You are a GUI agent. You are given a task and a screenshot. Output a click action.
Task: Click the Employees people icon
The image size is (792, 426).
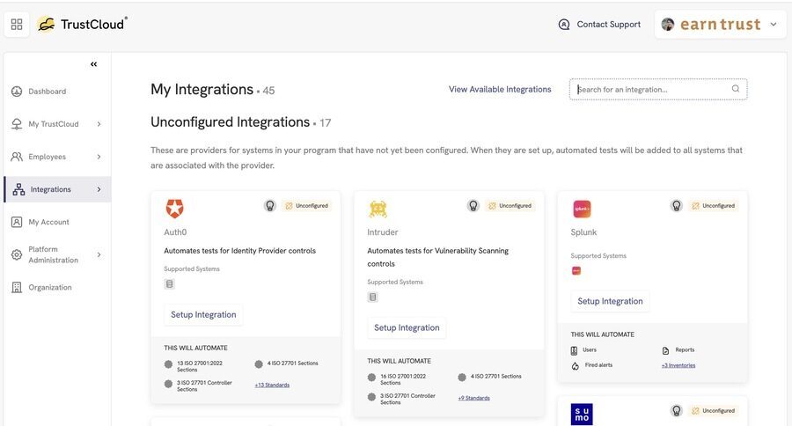pyautogui.click(x=17, y=157)
